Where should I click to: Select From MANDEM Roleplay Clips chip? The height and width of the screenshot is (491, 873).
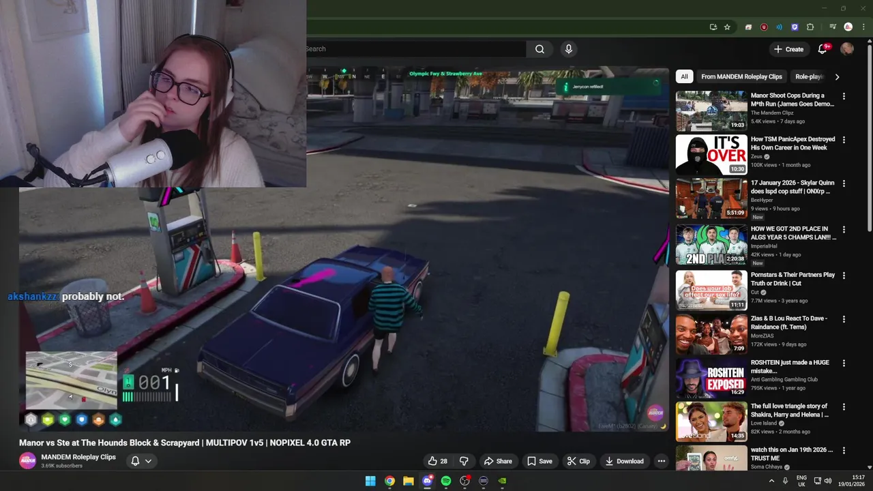tap(741, 77)
